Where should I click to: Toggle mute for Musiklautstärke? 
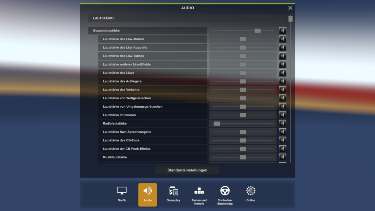pos(282,157)
